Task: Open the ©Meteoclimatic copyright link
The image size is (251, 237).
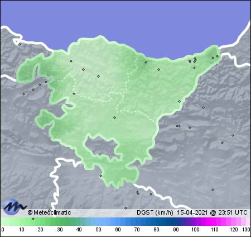Action: (49, 212)
